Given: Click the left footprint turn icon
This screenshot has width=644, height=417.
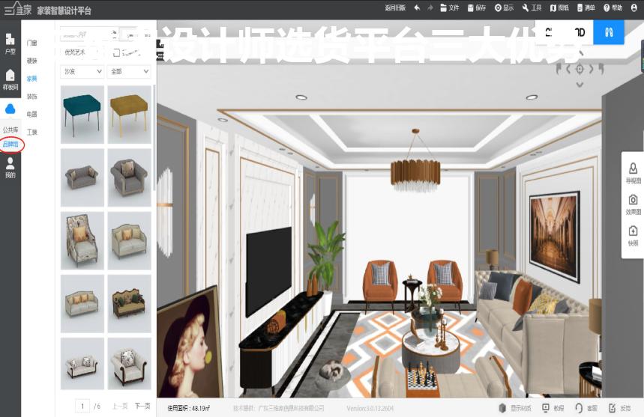Looking at the screenshot, I should (559, 68).
